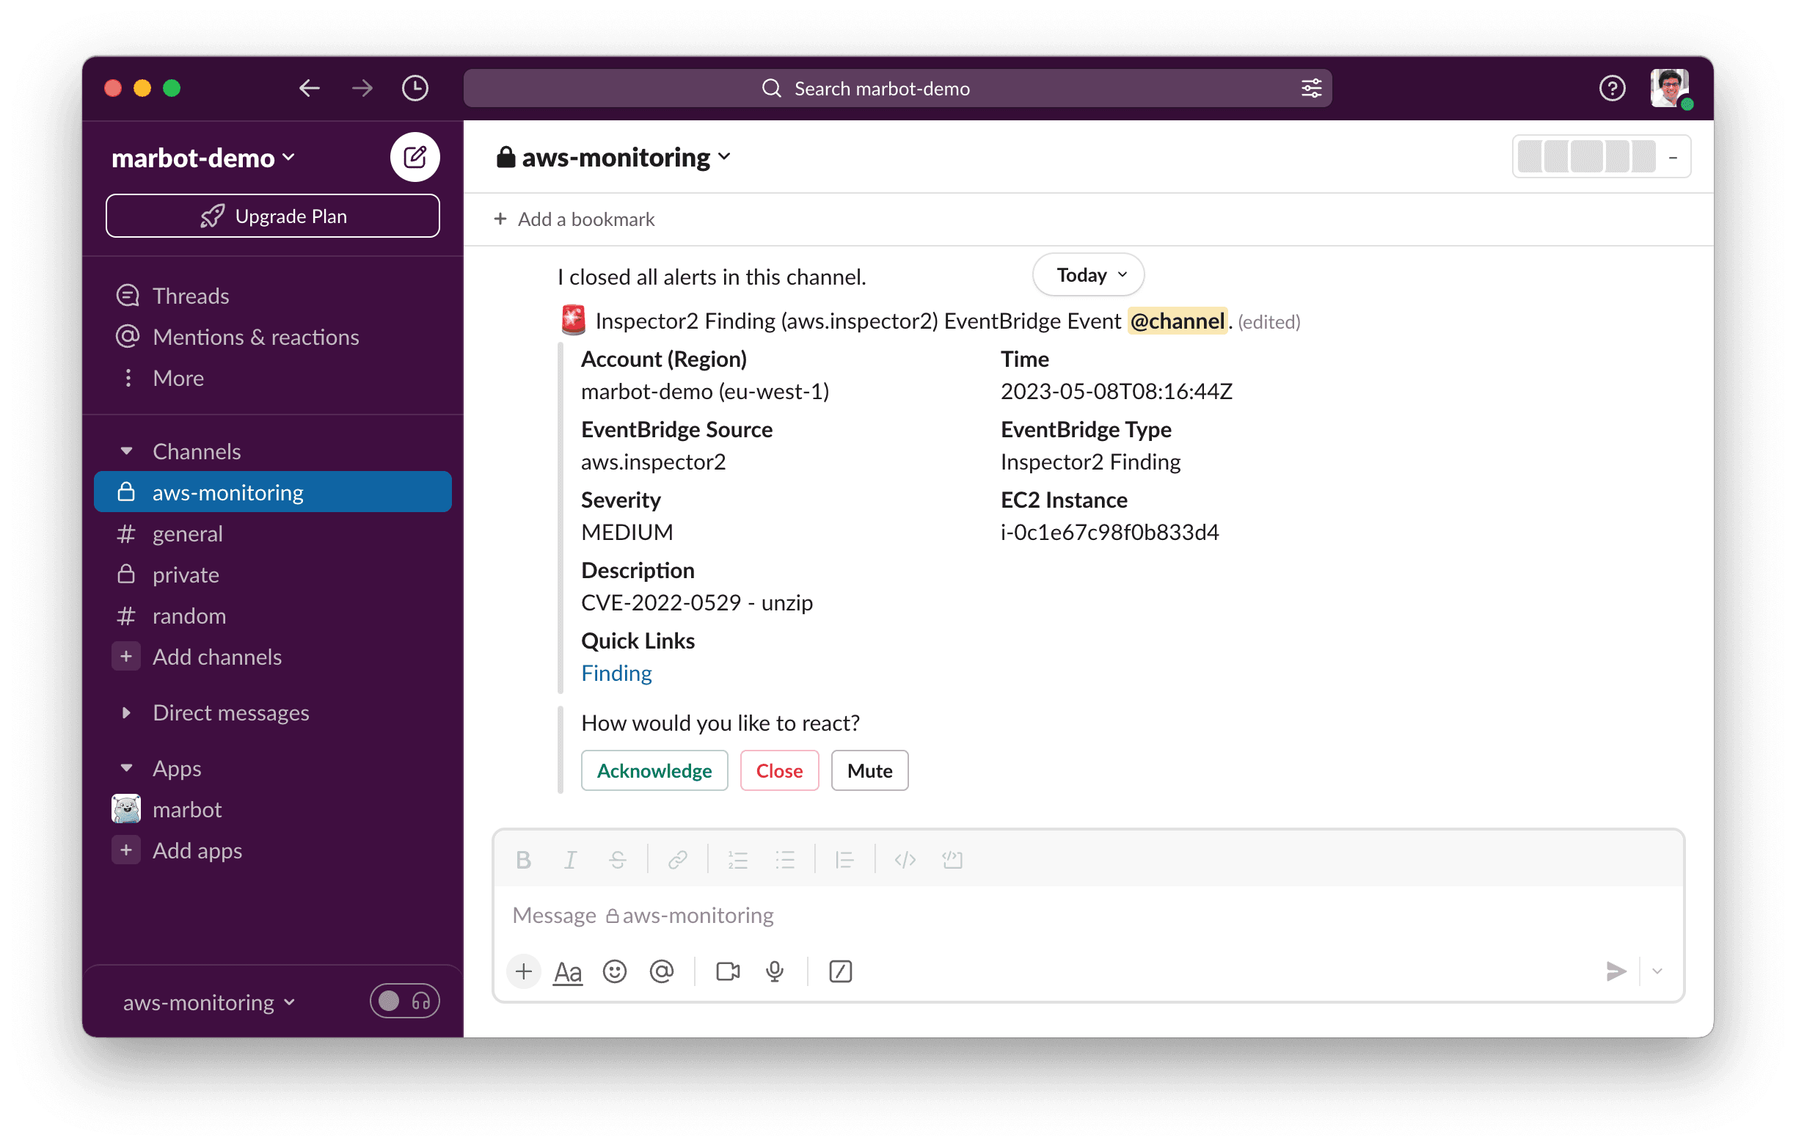Click the Mute alert button
The width and height of the screenshot is (1796, 1146).
coord(869,770)
